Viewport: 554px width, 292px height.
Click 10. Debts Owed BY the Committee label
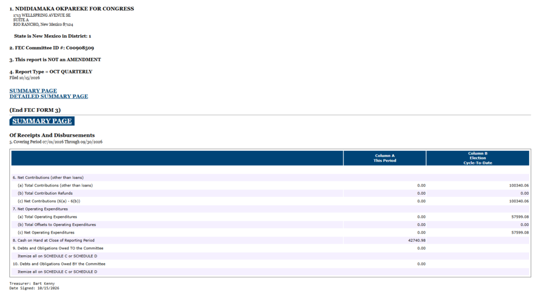[59, 264]
